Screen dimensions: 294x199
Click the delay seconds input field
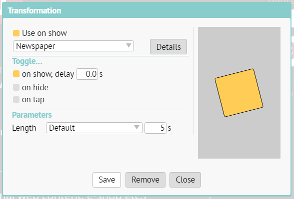87,74
